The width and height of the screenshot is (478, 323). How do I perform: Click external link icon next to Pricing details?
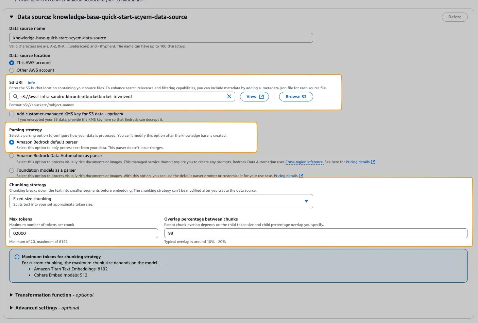pyautogui.click(x=373, y=162)
